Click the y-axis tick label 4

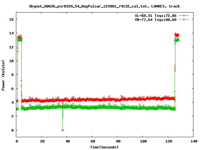pyautogui.click(x=12, y=102)
